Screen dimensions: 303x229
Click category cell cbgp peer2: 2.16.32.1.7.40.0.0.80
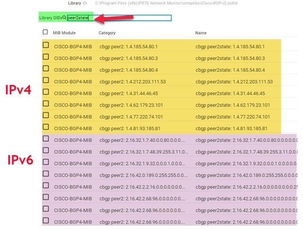pyautogui.click(x=142, y=140)
